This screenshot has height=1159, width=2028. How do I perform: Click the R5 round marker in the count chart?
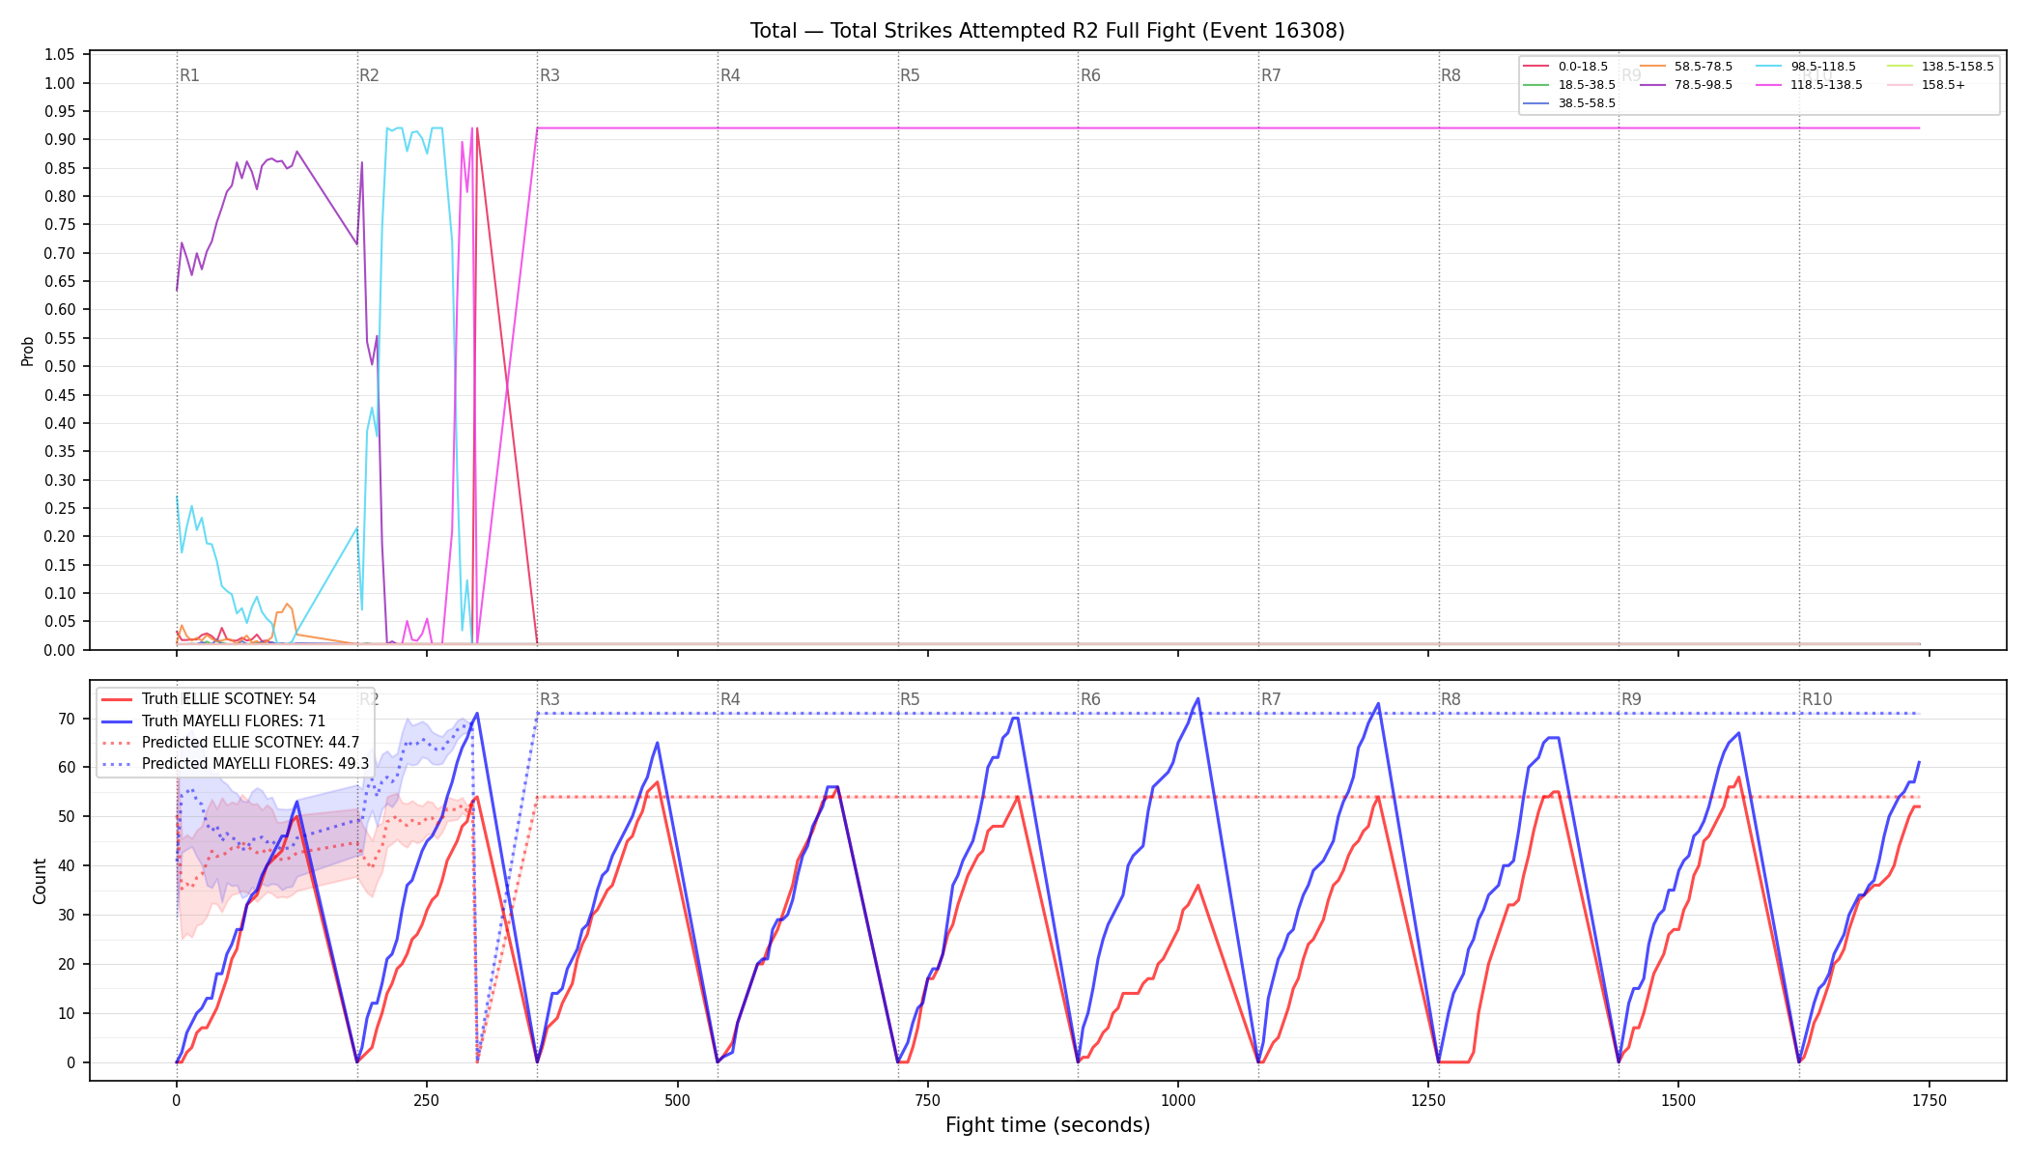[911, 699]
